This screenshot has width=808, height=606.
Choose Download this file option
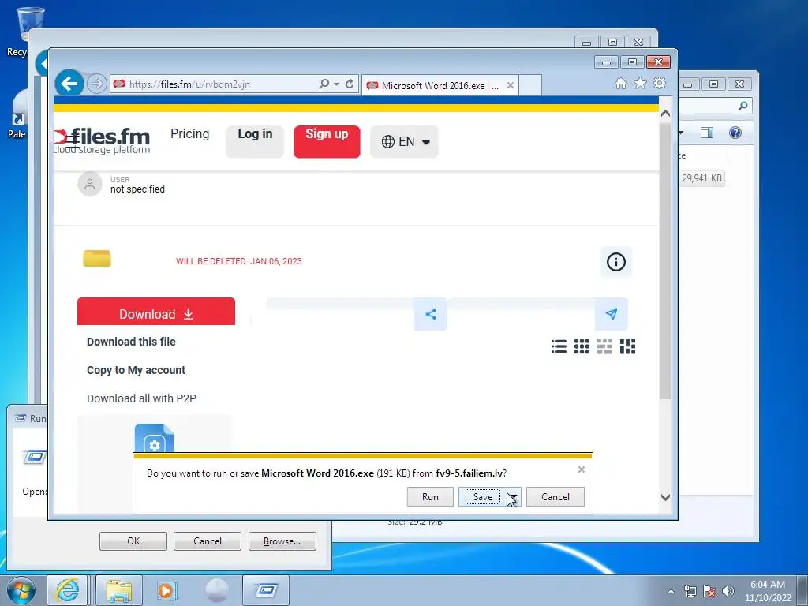[131, 342]
